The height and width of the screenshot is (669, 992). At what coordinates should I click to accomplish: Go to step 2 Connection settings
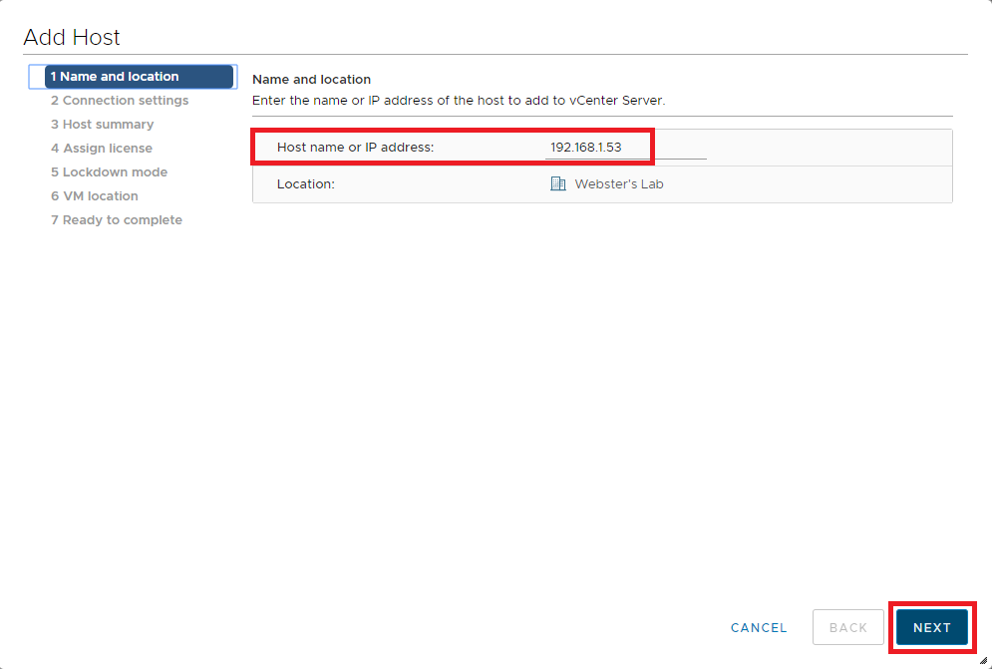pyautogui.click(x=120, y=101)
